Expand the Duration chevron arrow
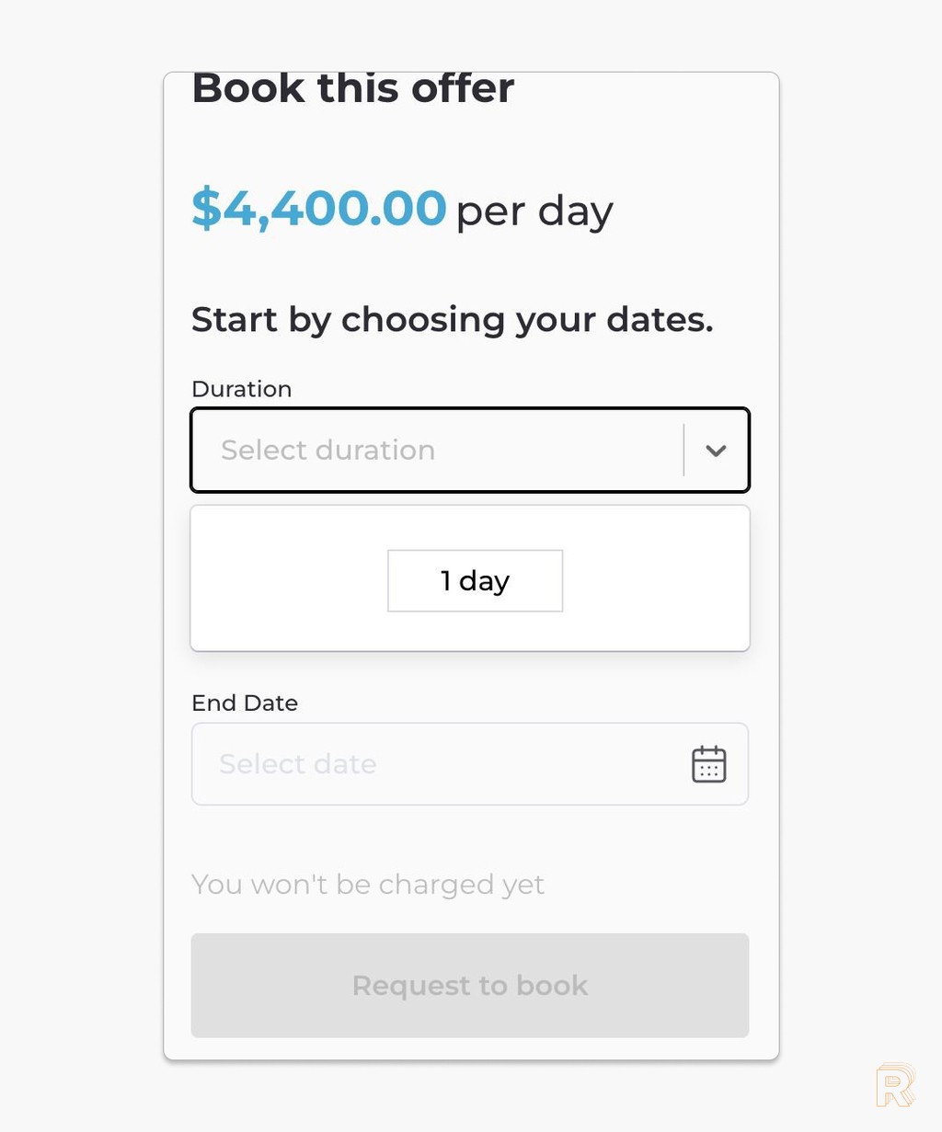The width and height of the screenshot is (942, 1132). pos(716,451)
